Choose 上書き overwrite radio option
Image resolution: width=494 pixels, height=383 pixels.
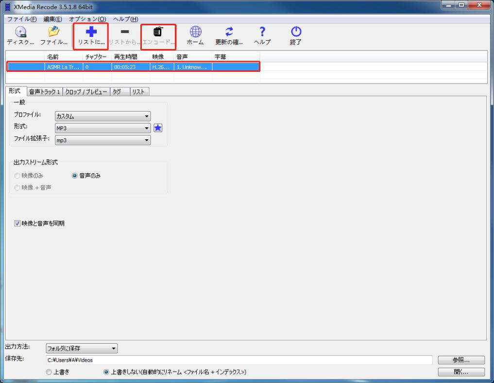coord(49,372)
